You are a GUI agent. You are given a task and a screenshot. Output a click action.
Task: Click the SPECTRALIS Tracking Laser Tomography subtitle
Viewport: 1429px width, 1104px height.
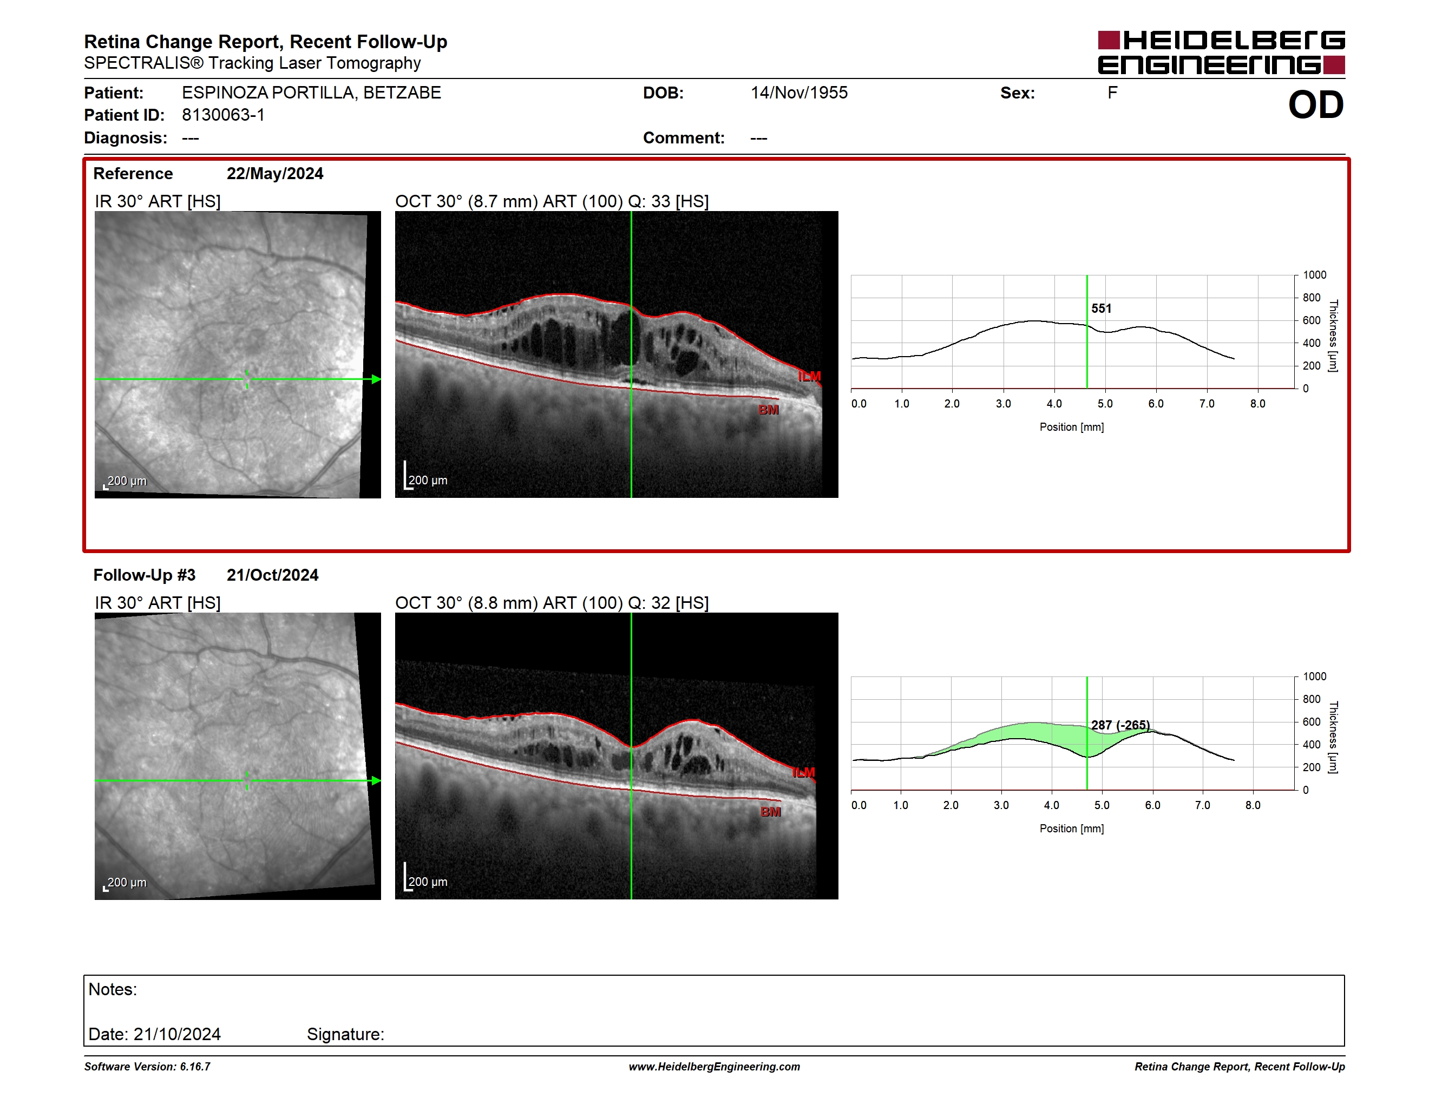[x=253, y=63]
